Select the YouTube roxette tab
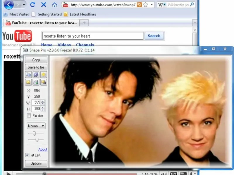 41,23
